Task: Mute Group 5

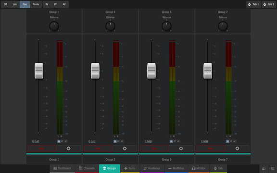Action: click(154, 148)
